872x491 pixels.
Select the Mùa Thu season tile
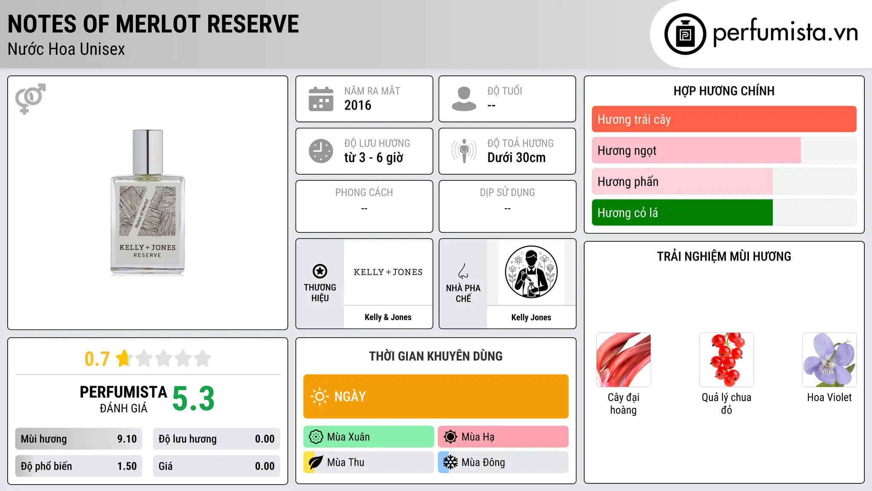tap(369, 462)
